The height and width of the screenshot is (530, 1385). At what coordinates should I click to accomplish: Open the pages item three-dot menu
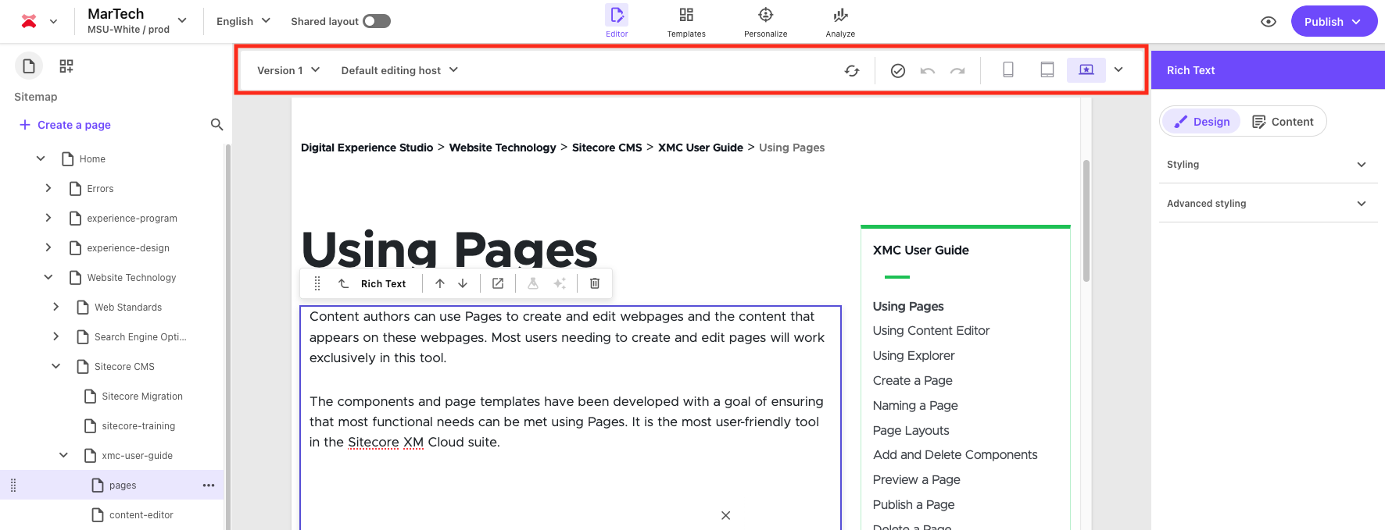tap(209, 486)
